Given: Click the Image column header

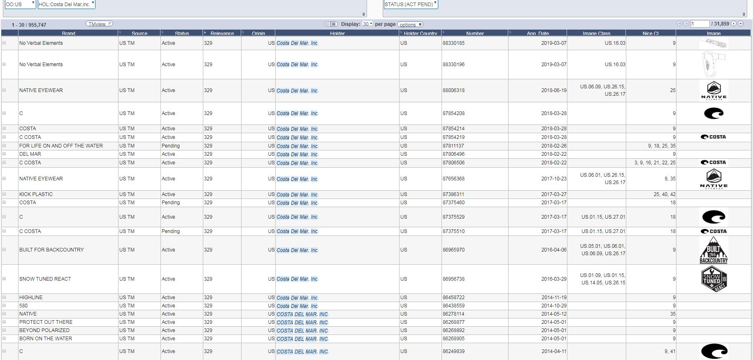Looking at the screenshot, I should 714,33.
